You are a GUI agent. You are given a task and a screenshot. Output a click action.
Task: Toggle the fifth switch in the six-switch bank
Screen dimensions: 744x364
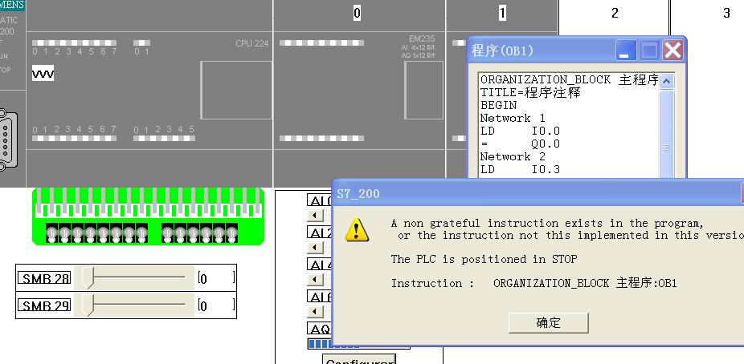(219, 233)
